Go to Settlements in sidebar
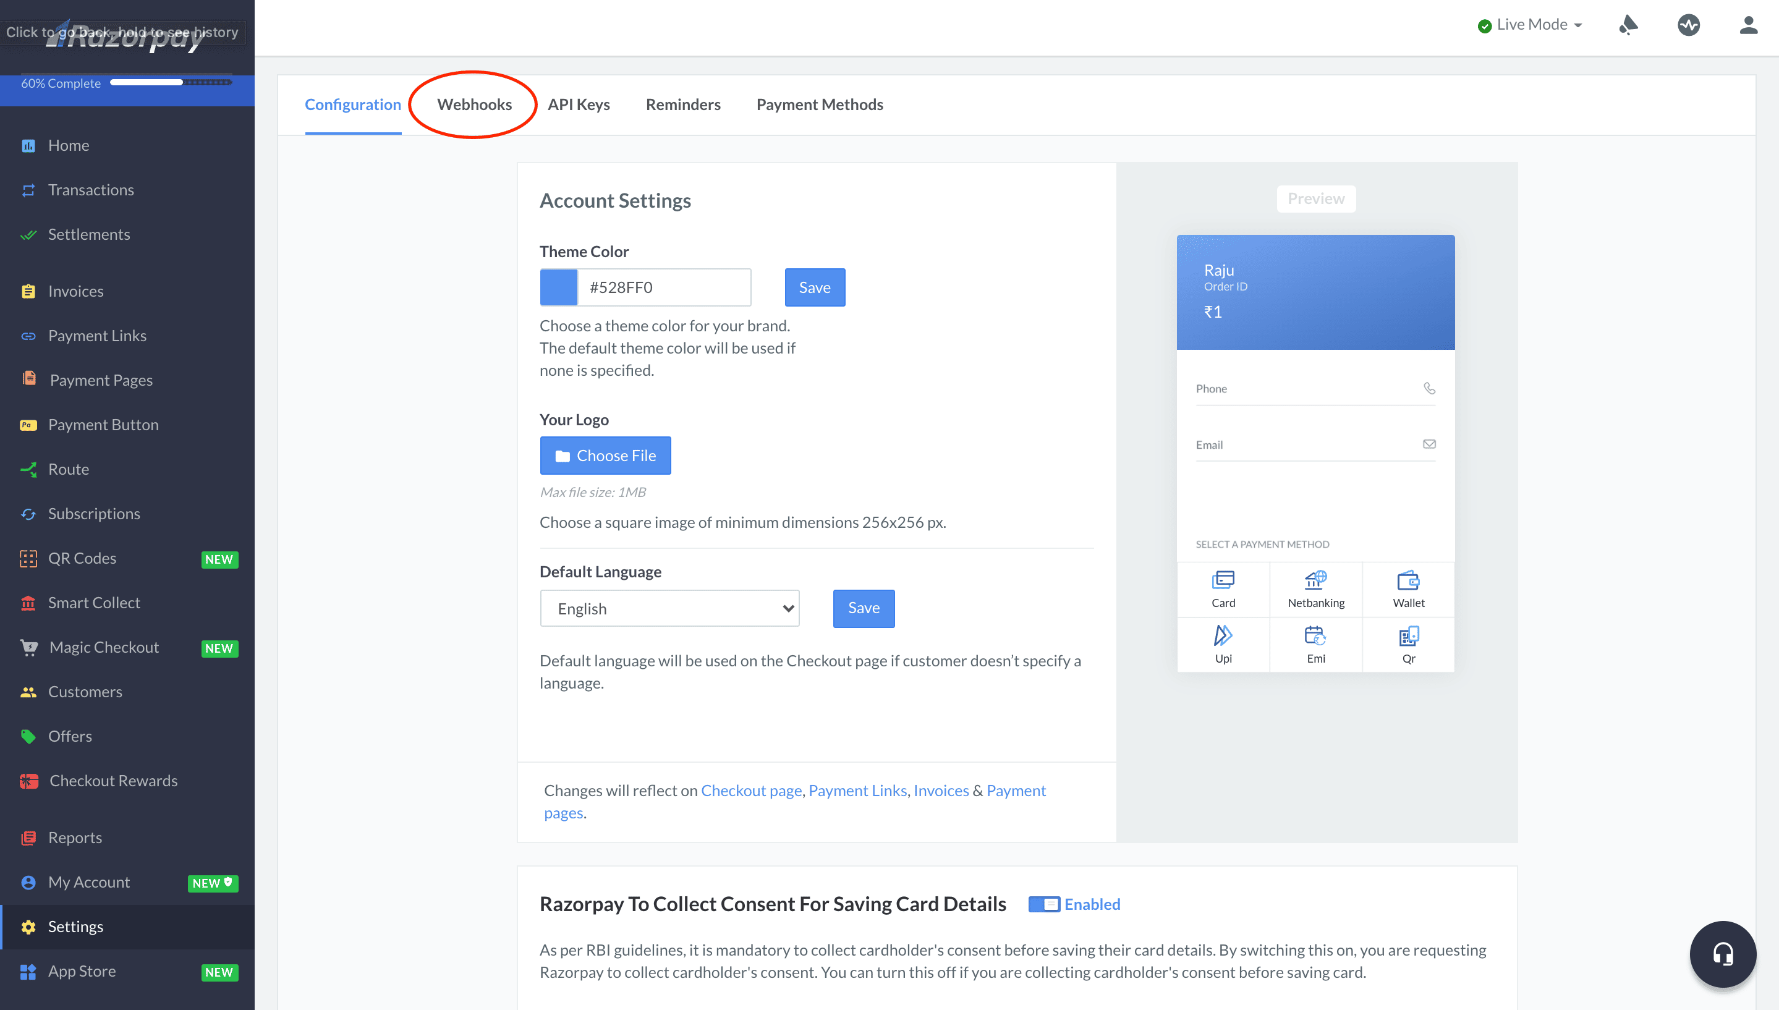The image size is (1779, 1010). coord(127,234)
